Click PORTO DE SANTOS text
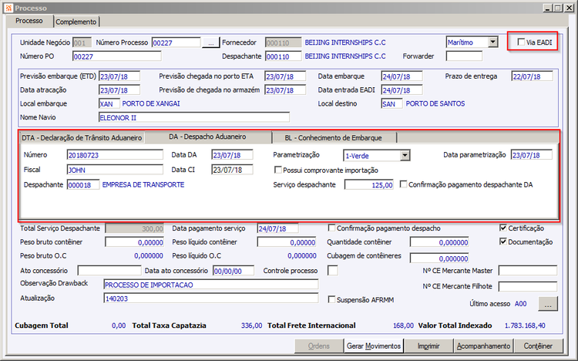Viewport: 578px width, 361px height. [x=435, y=103]
